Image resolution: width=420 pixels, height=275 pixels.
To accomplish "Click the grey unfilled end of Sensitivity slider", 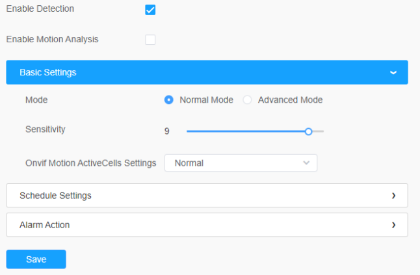I will click(x=319, y=131).
